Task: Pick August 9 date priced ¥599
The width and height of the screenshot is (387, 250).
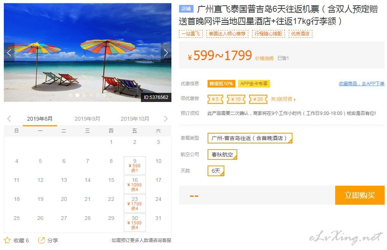Action: click(x=135, y=166)
